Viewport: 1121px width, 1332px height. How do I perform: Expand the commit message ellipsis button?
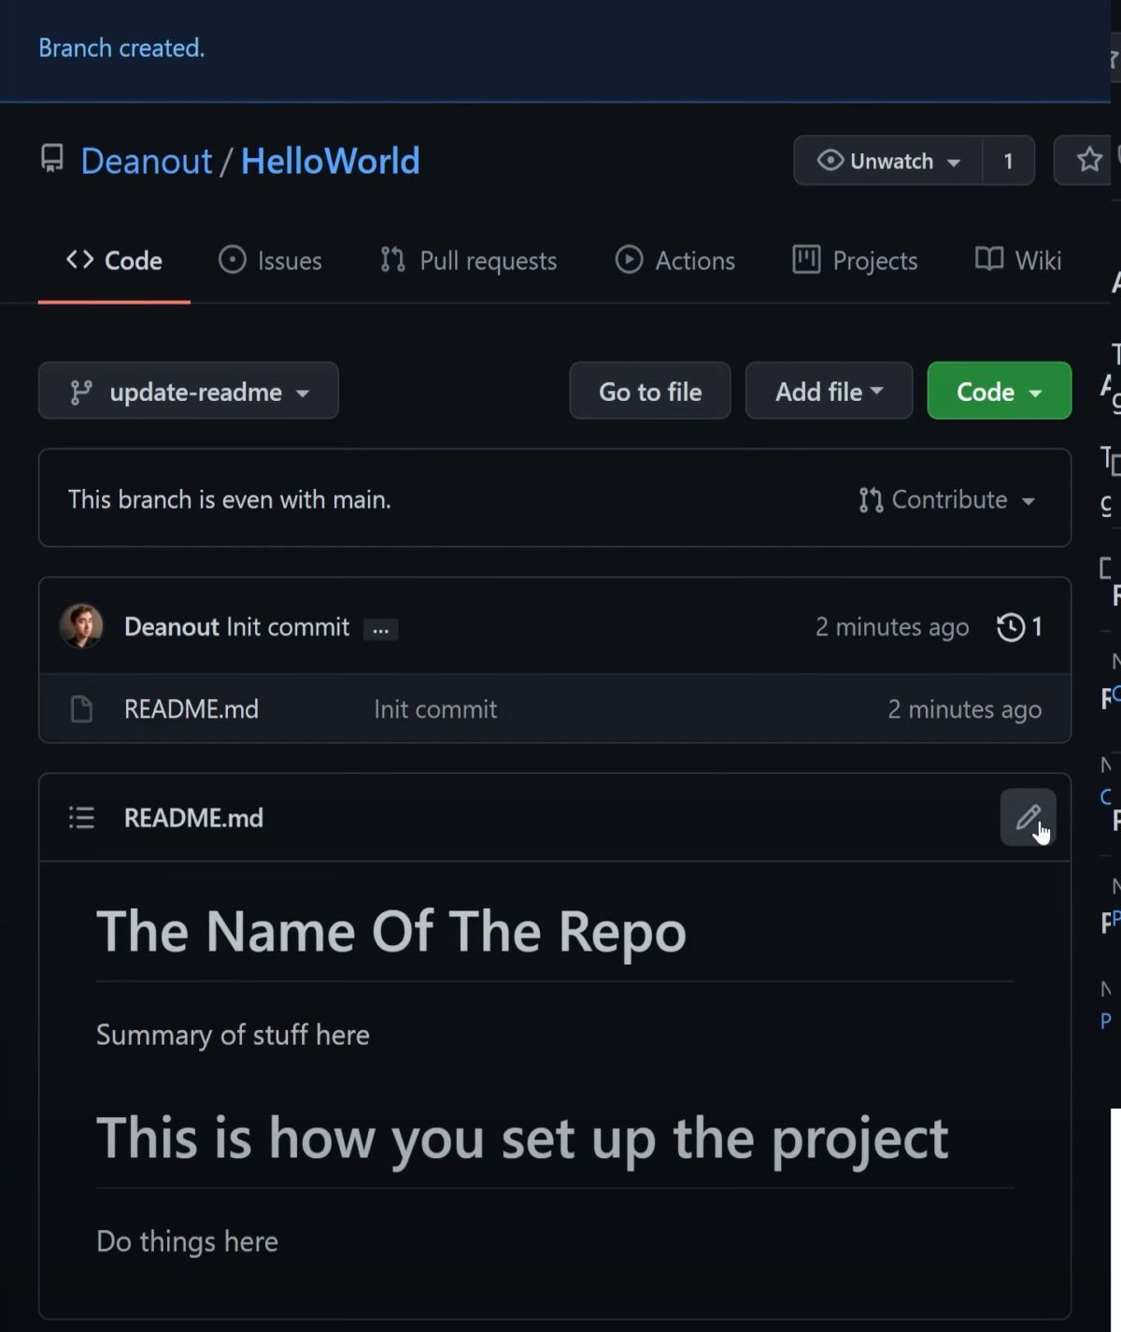pyautogui.click(x=380, y=629)
